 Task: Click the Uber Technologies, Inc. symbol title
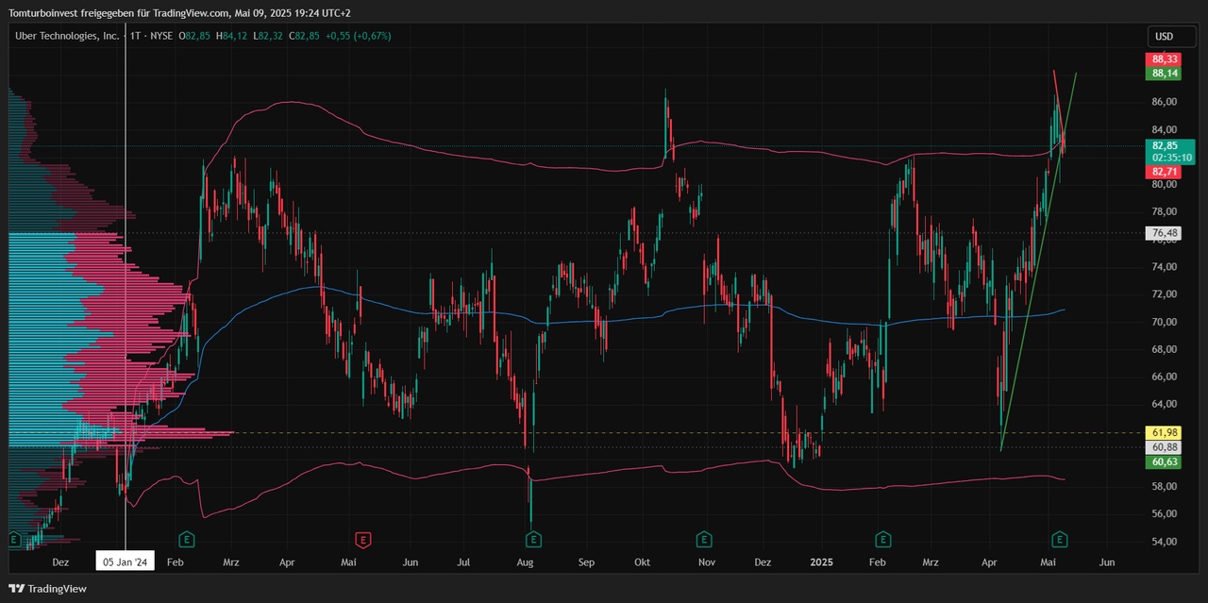pos(67,36)
